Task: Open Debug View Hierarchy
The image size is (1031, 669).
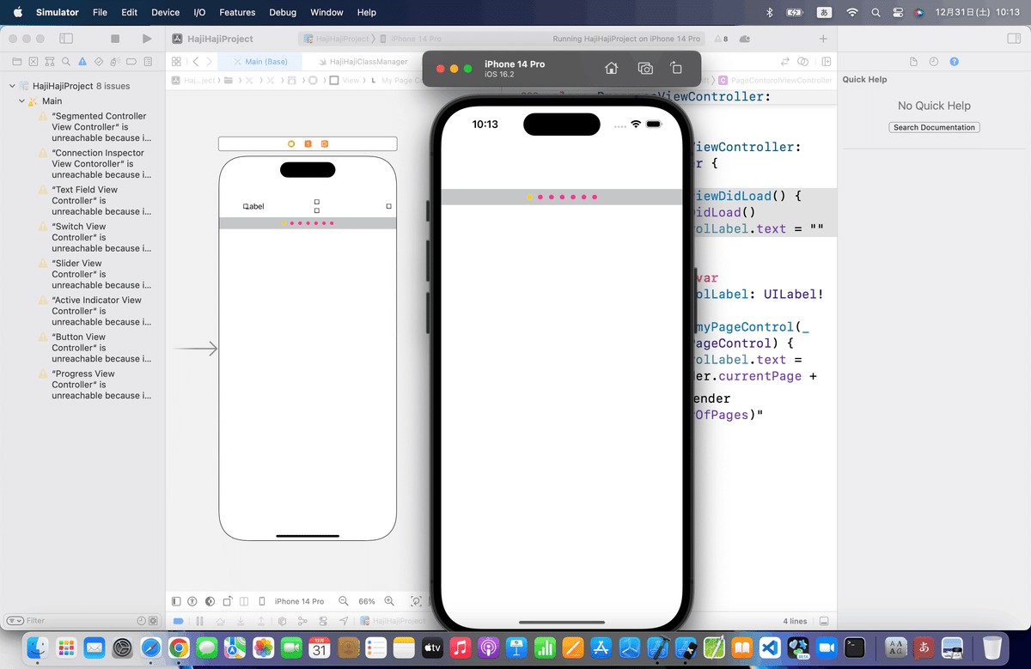Action: pos(282,621)
